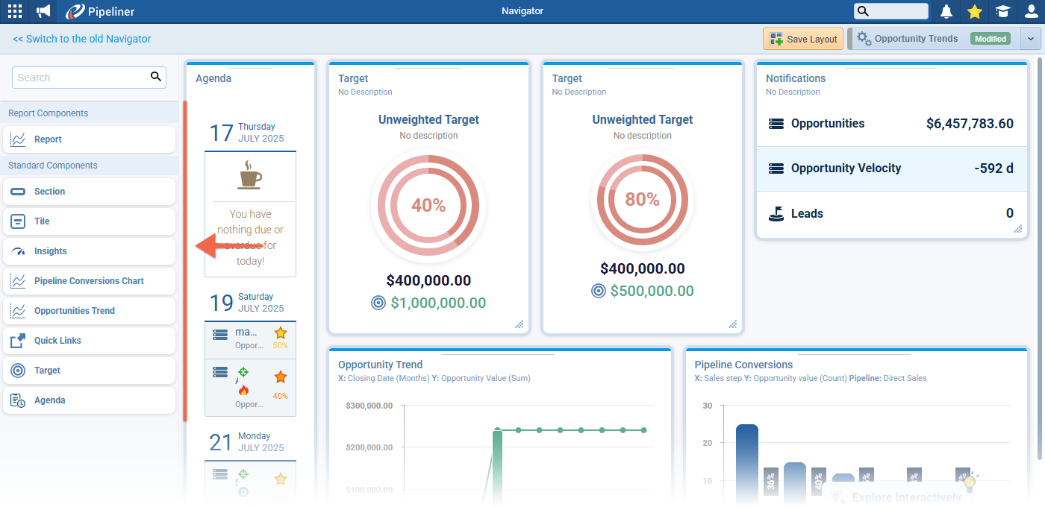Click the 80% target progress ring
The height and width of the screenshot is (507, 1045).
643,200
